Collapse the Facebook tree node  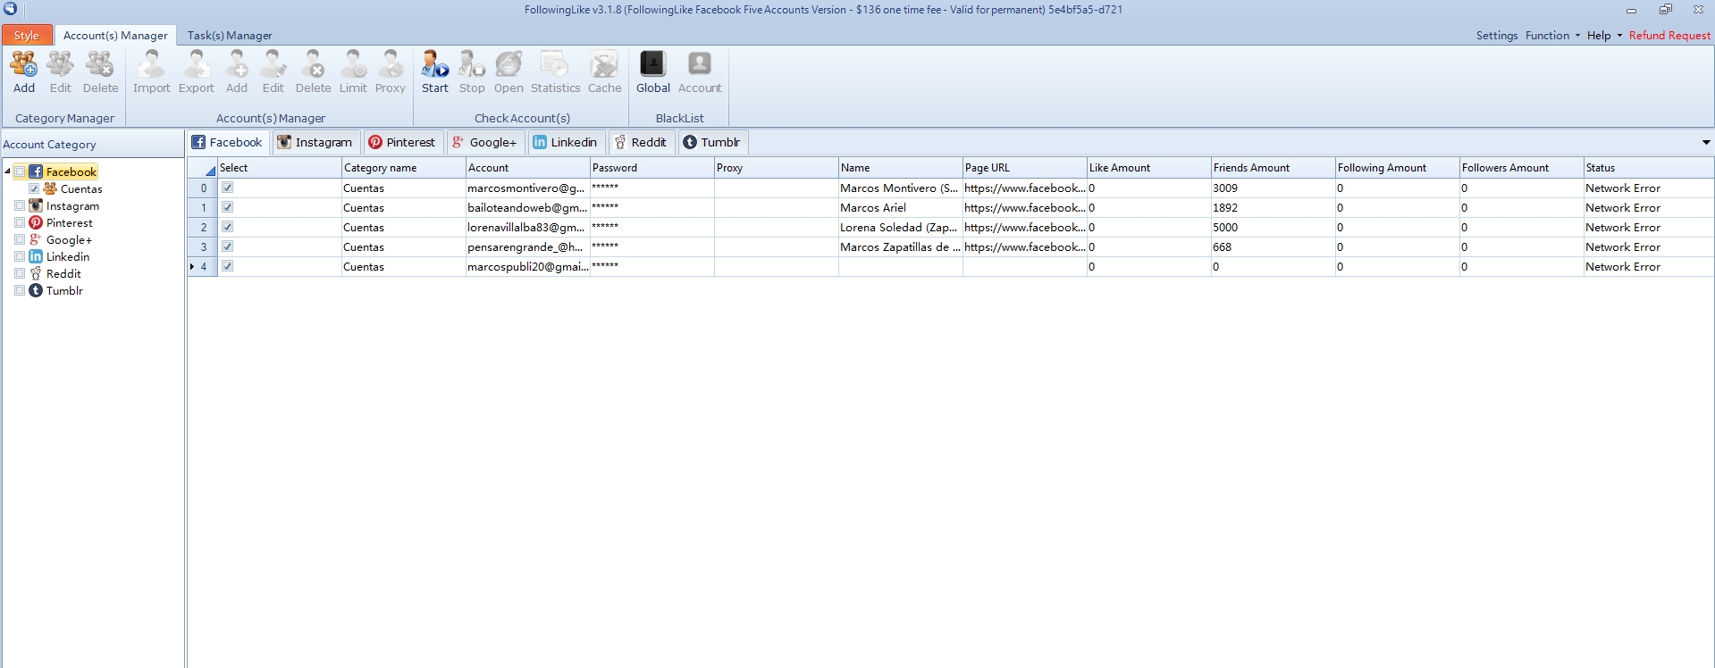(x=8, y=171)
